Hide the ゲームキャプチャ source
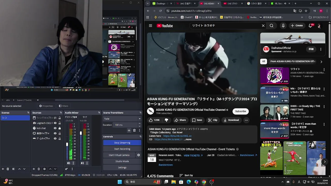This screenshot has width=331, height=186. pyautogui.click(x=55, y=138)
